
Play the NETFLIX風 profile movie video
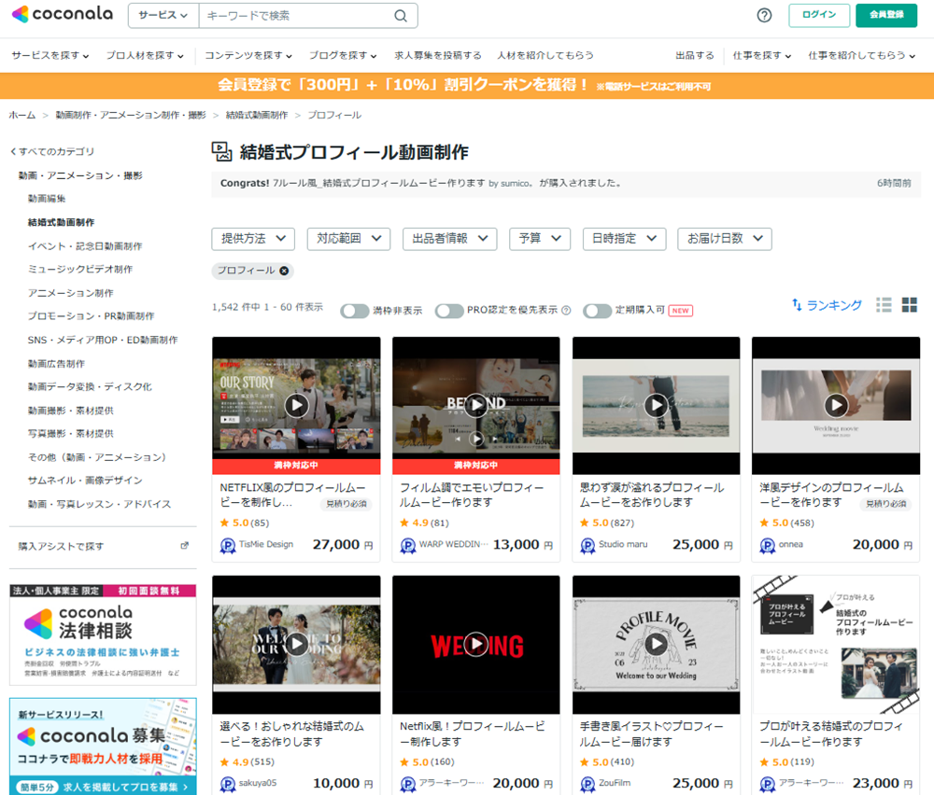[x=296, y=405]
